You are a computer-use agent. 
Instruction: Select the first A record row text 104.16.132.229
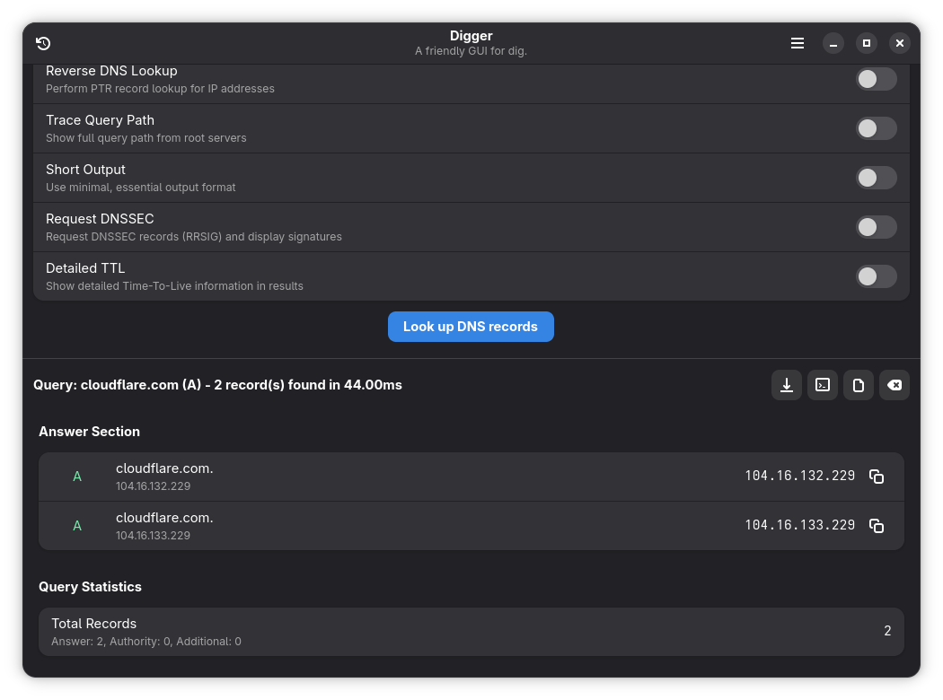(x=153, y=486)
